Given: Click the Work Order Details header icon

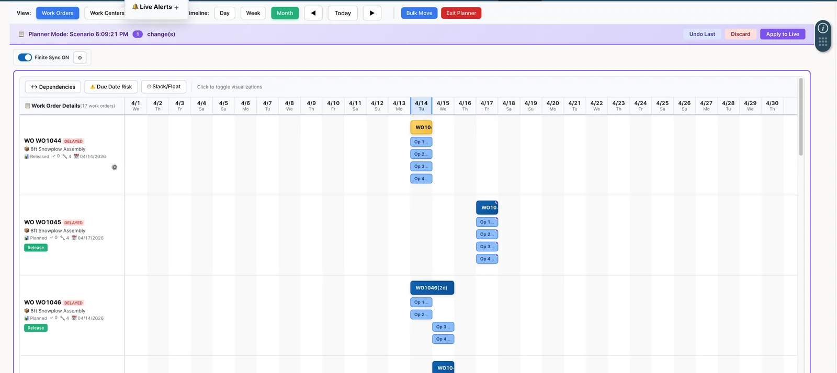Looking at the screenshot, I should [x=28, y=106].
